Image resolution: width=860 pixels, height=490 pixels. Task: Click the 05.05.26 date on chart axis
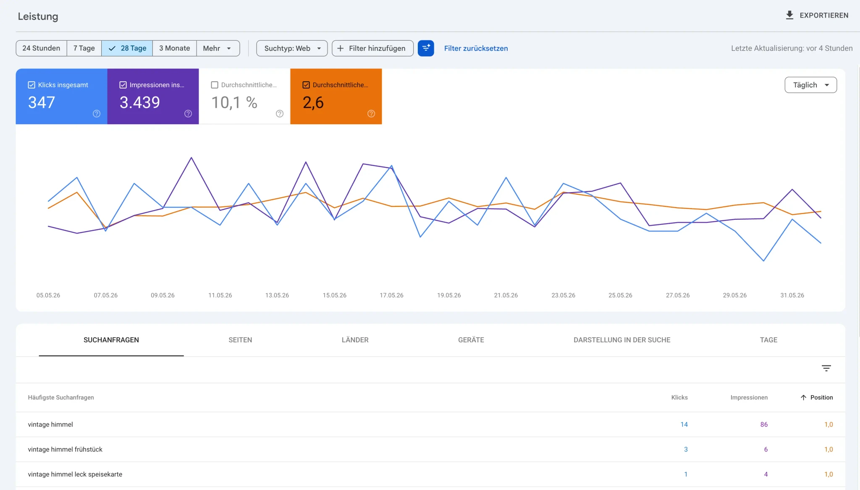pos(48,295)
